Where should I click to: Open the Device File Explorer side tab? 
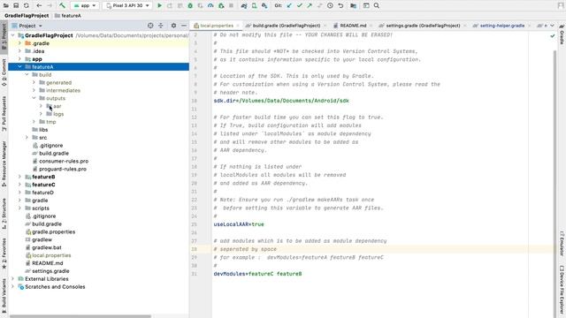(562, 291)
